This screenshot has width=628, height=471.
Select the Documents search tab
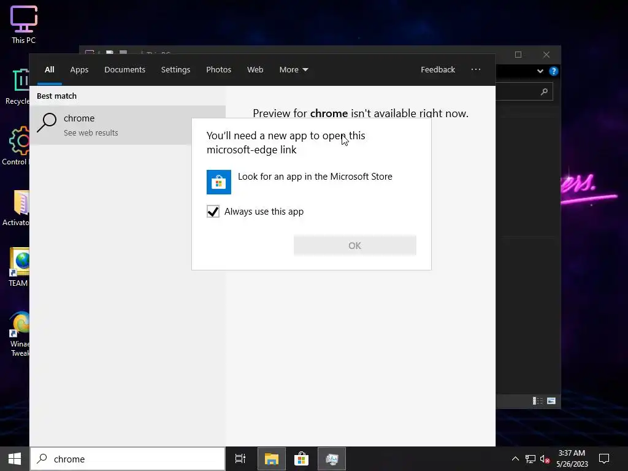pyautogui.click(x=124, y=70)
